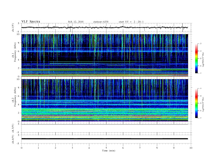This screenshot has width=215, height=166.
Task: Click time axis tick label '2'
Action: tap(55, 148)
